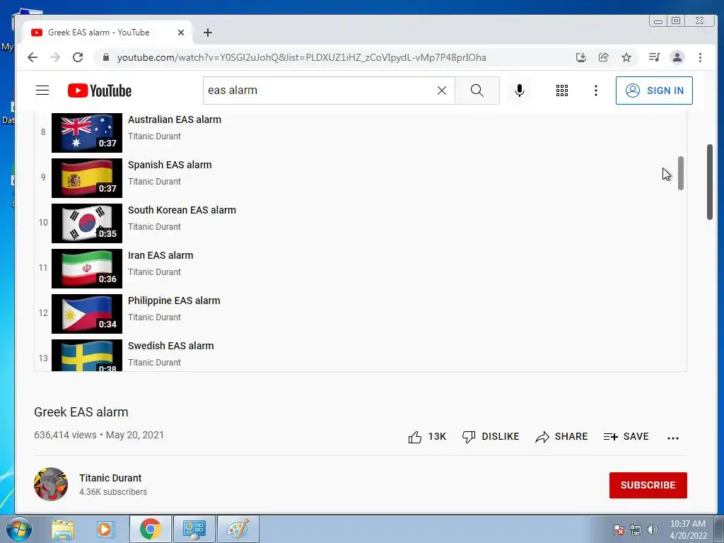The image size is (724, 543).
Task: Click the taskbar clock 10:37 AM
Action: click(688, 530)
